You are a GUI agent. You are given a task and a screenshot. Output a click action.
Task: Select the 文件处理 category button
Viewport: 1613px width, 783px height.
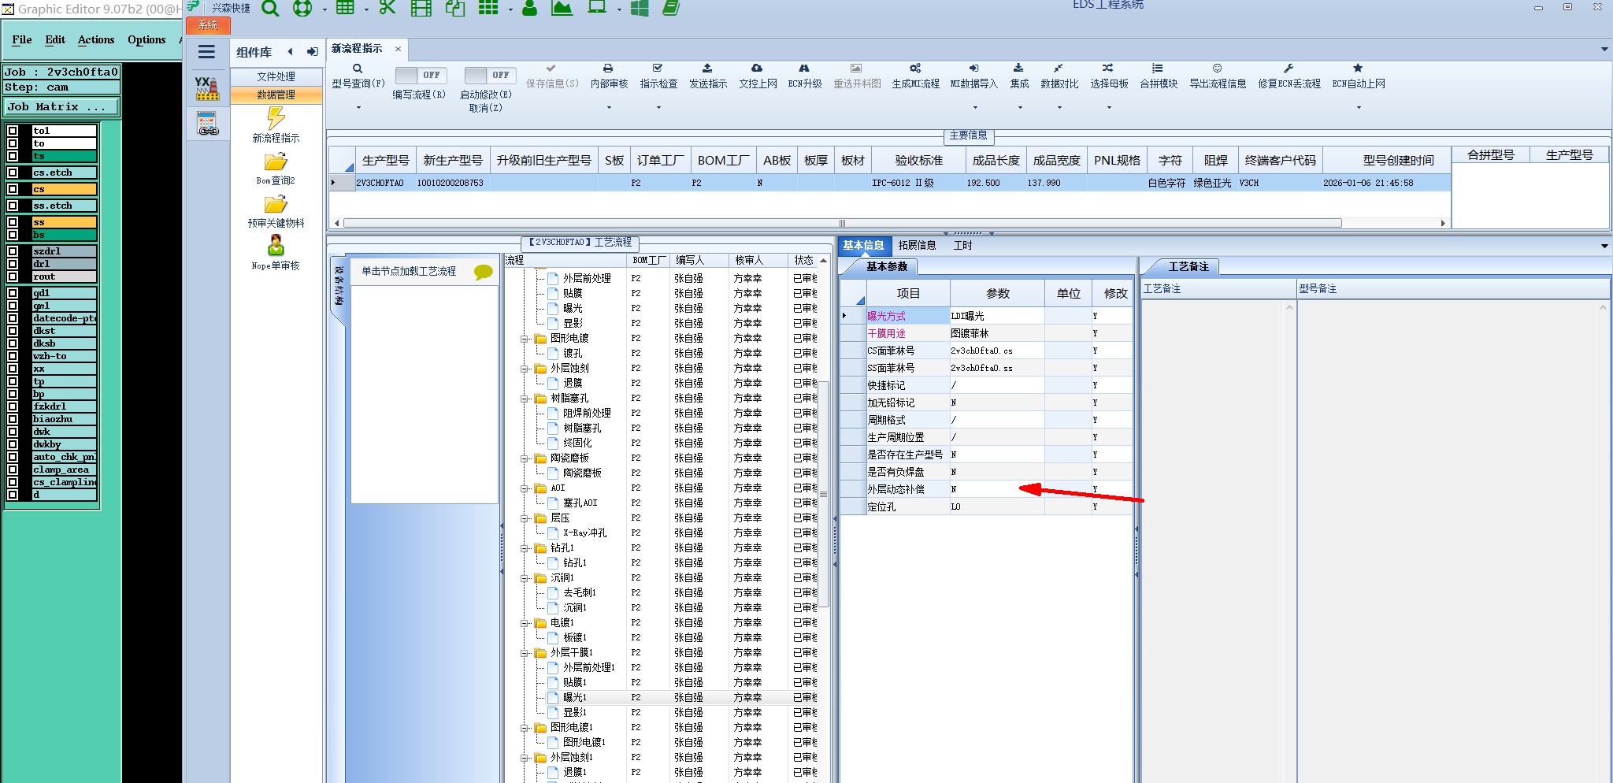276,76
